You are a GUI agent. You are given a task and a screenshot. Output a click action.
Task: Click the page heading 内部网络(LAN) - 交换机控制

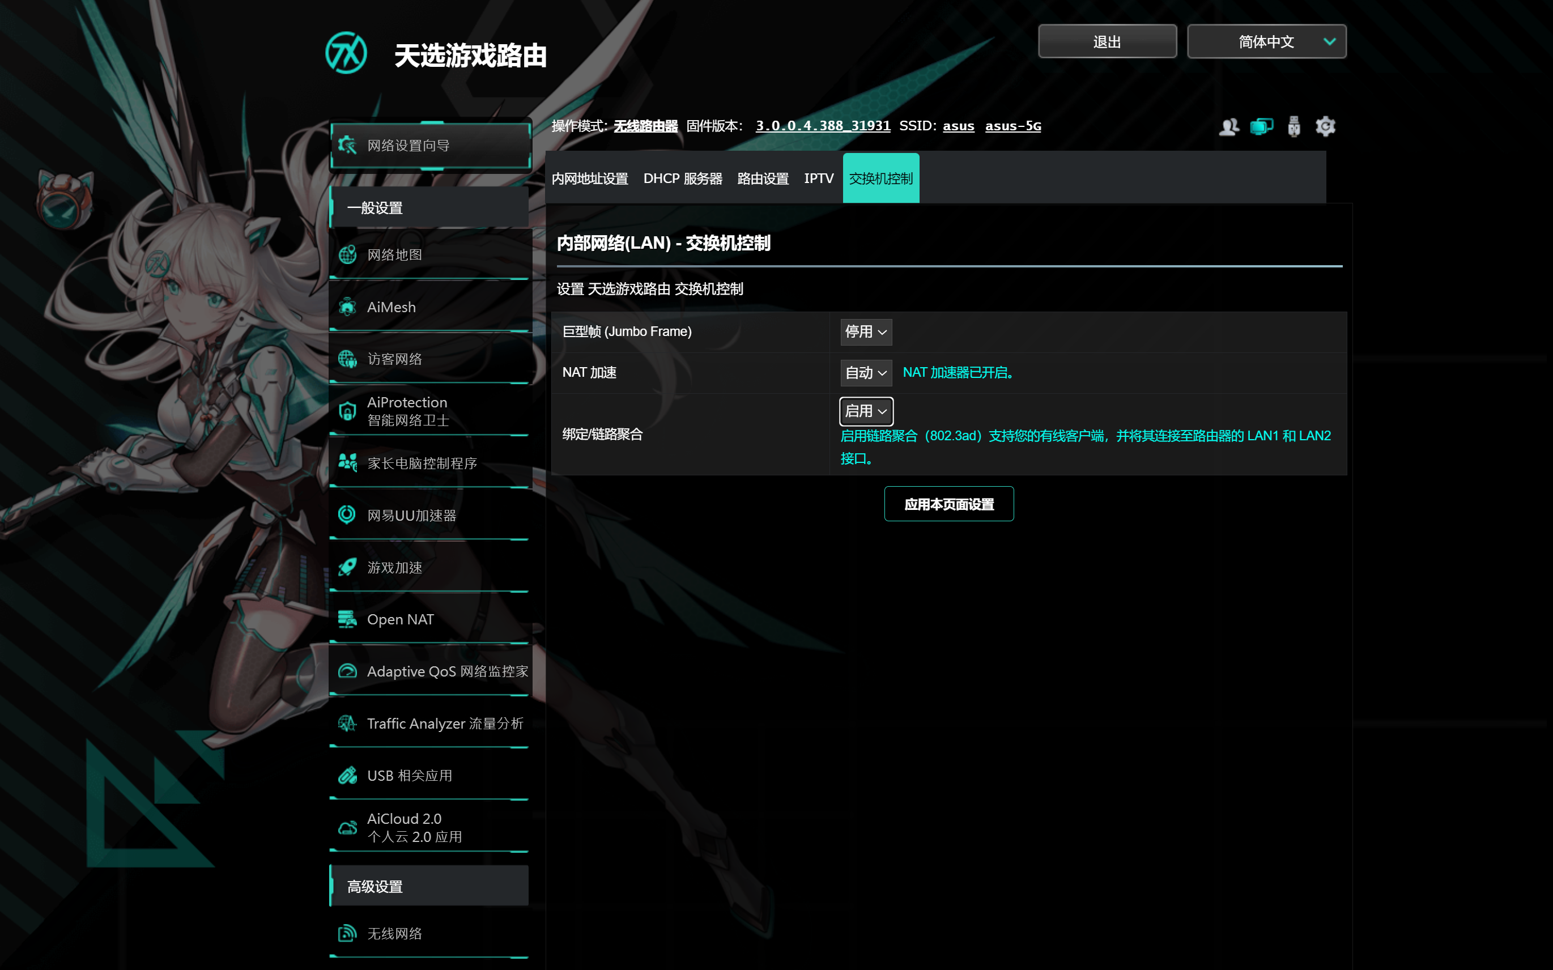pos(663,243)
